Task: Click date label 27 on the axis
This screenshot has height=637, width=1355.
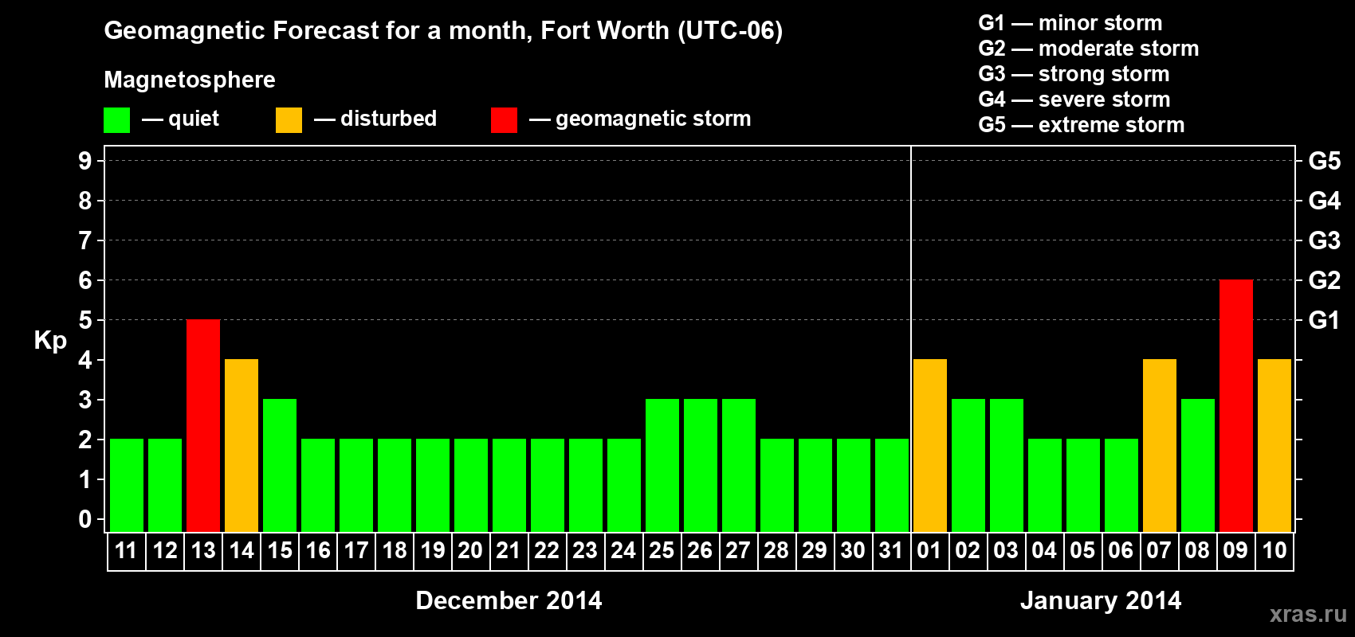Action: tap(738, 551)
